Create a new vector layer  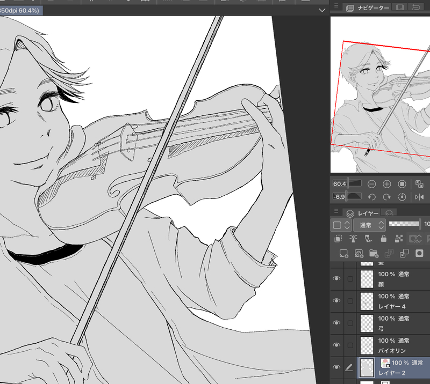point(359,254)
